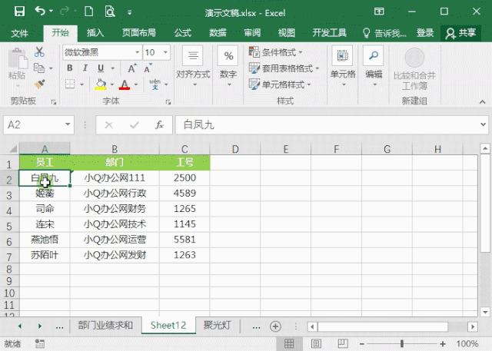Screen dimensions: 492x351
Task: Click 告诉我 tell me search
Action: pos(384,33)
